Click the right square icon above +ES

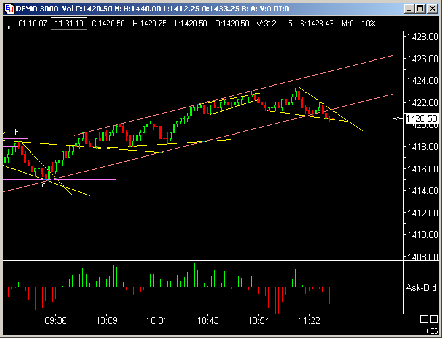434,319
